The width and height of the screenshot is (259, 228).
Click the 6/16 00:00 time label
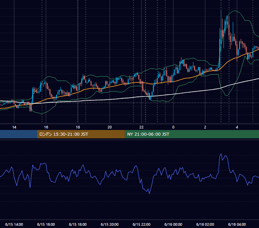[173, 224]
